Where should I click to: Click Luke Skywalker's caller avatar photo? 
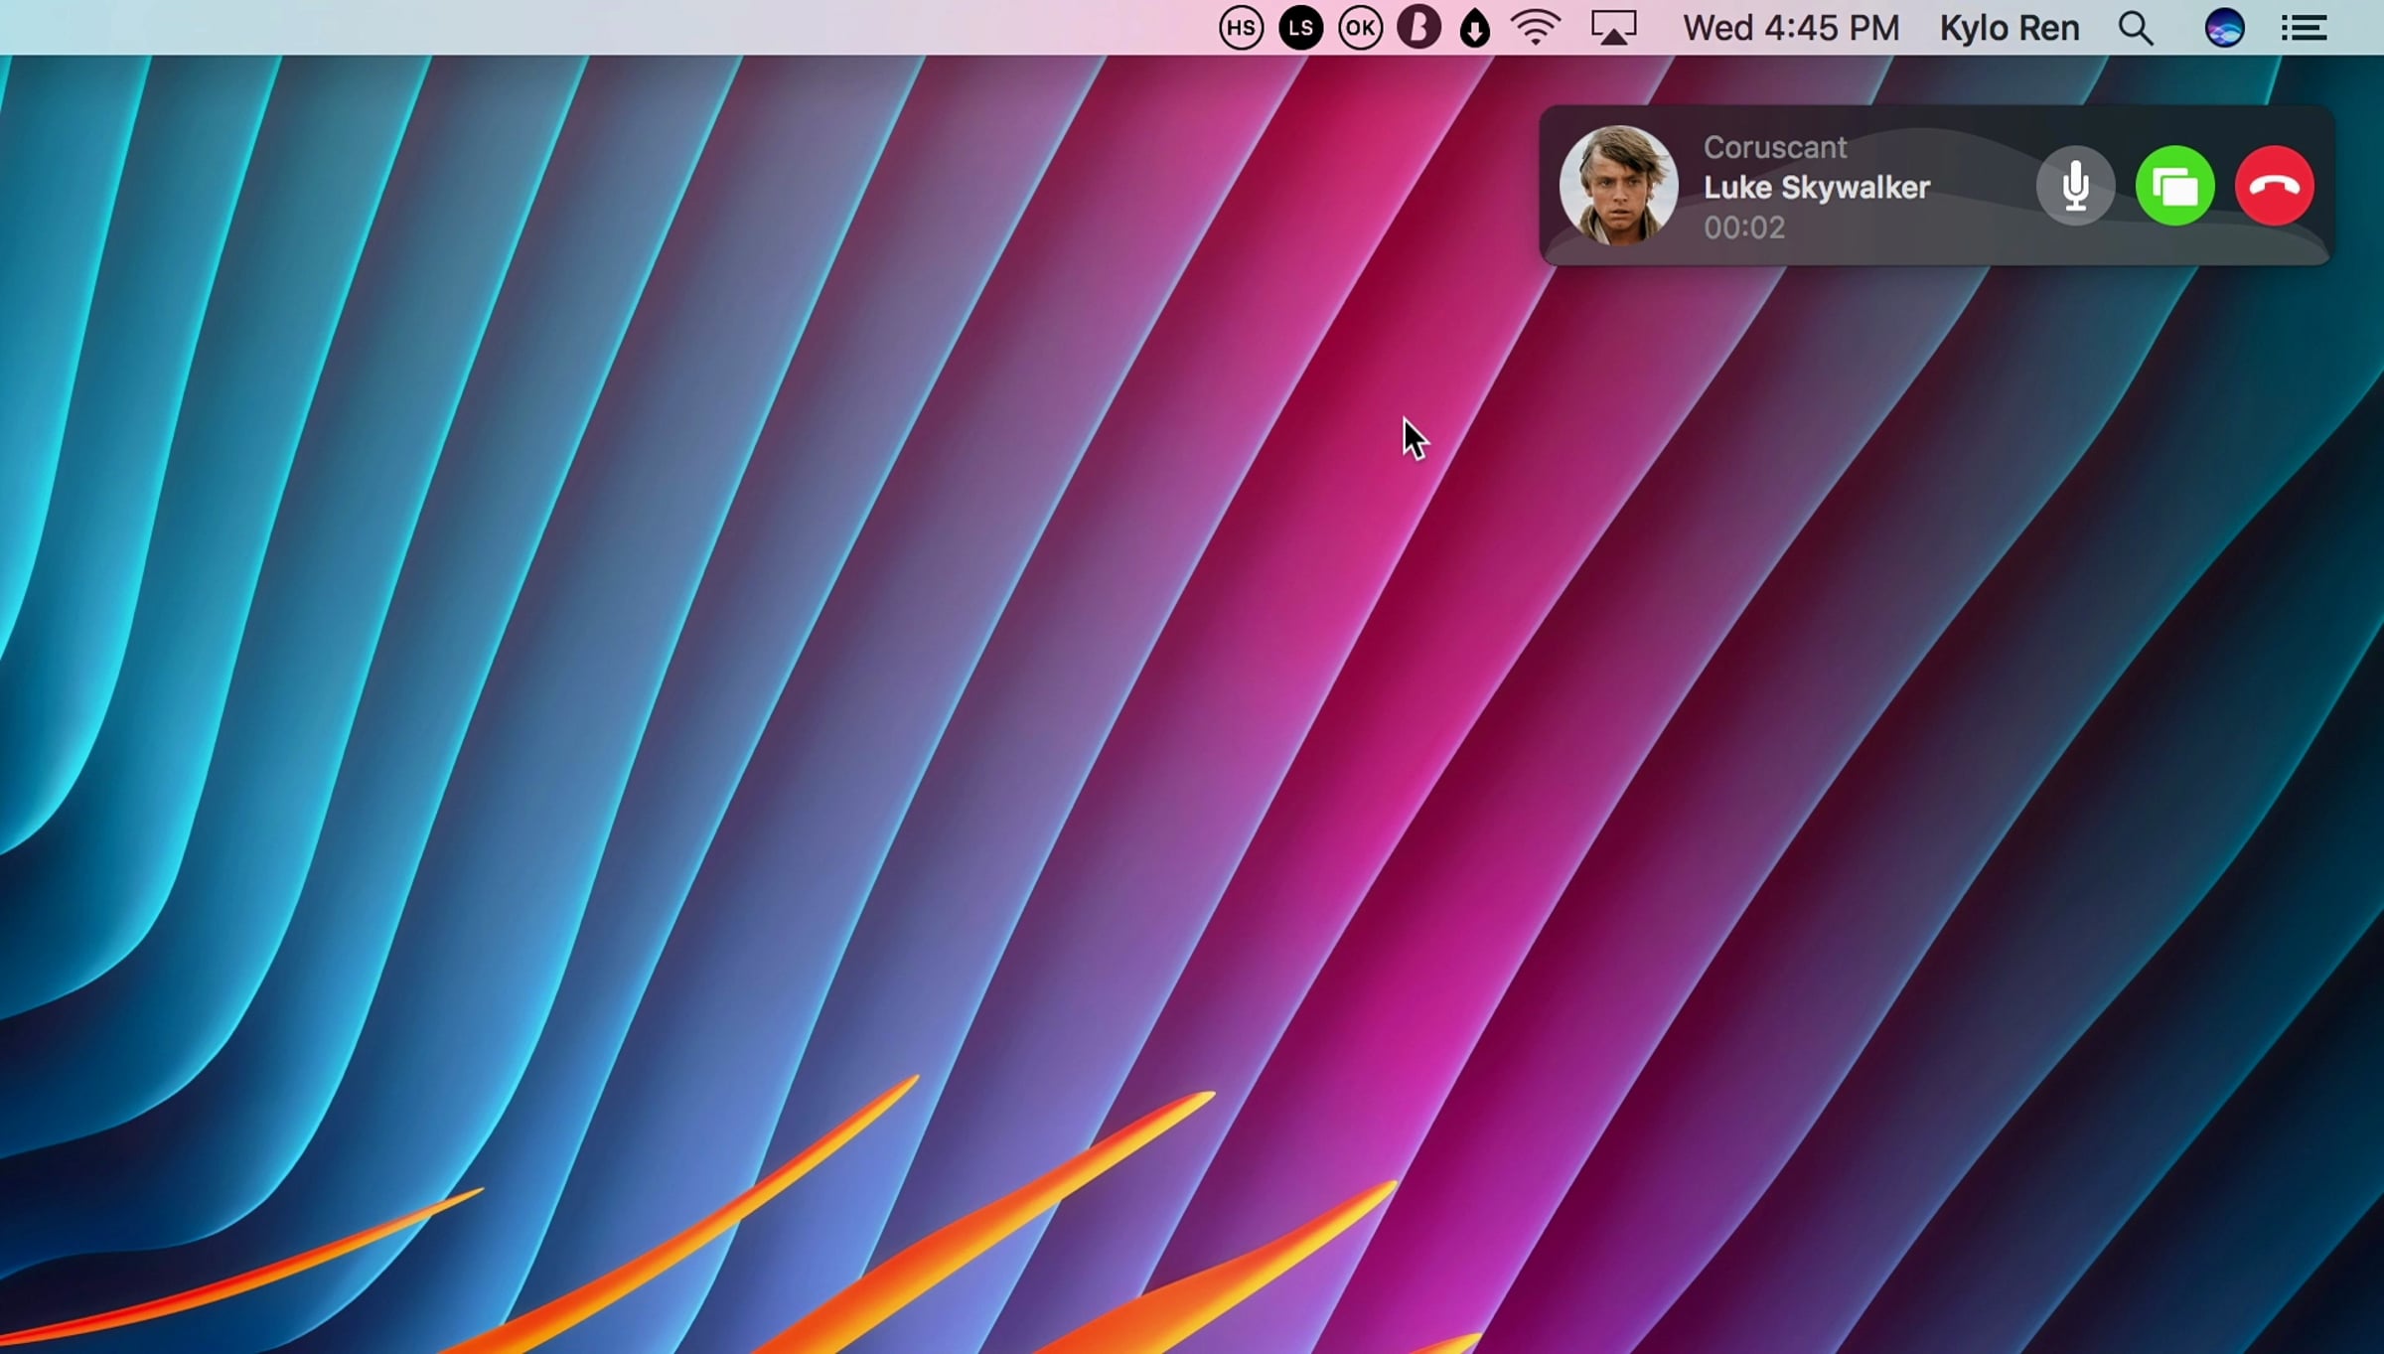coord(1618,185)
